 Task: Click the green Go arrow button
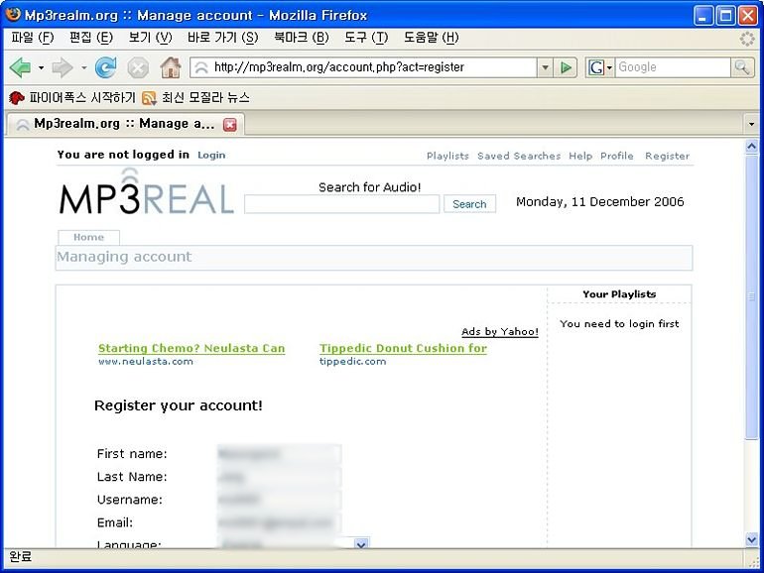tap(566, 67)
